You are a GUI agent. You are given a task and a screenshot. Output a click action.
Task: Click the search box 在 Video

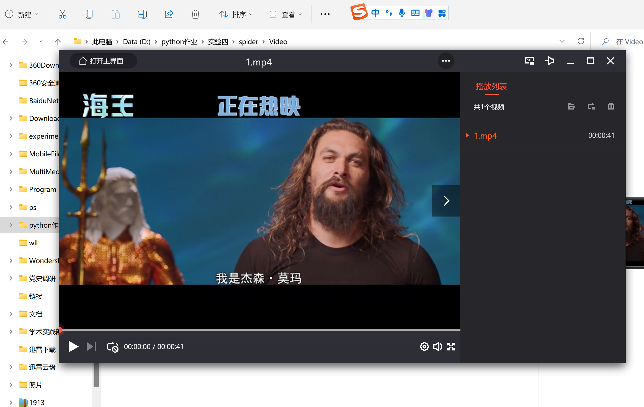620,42
